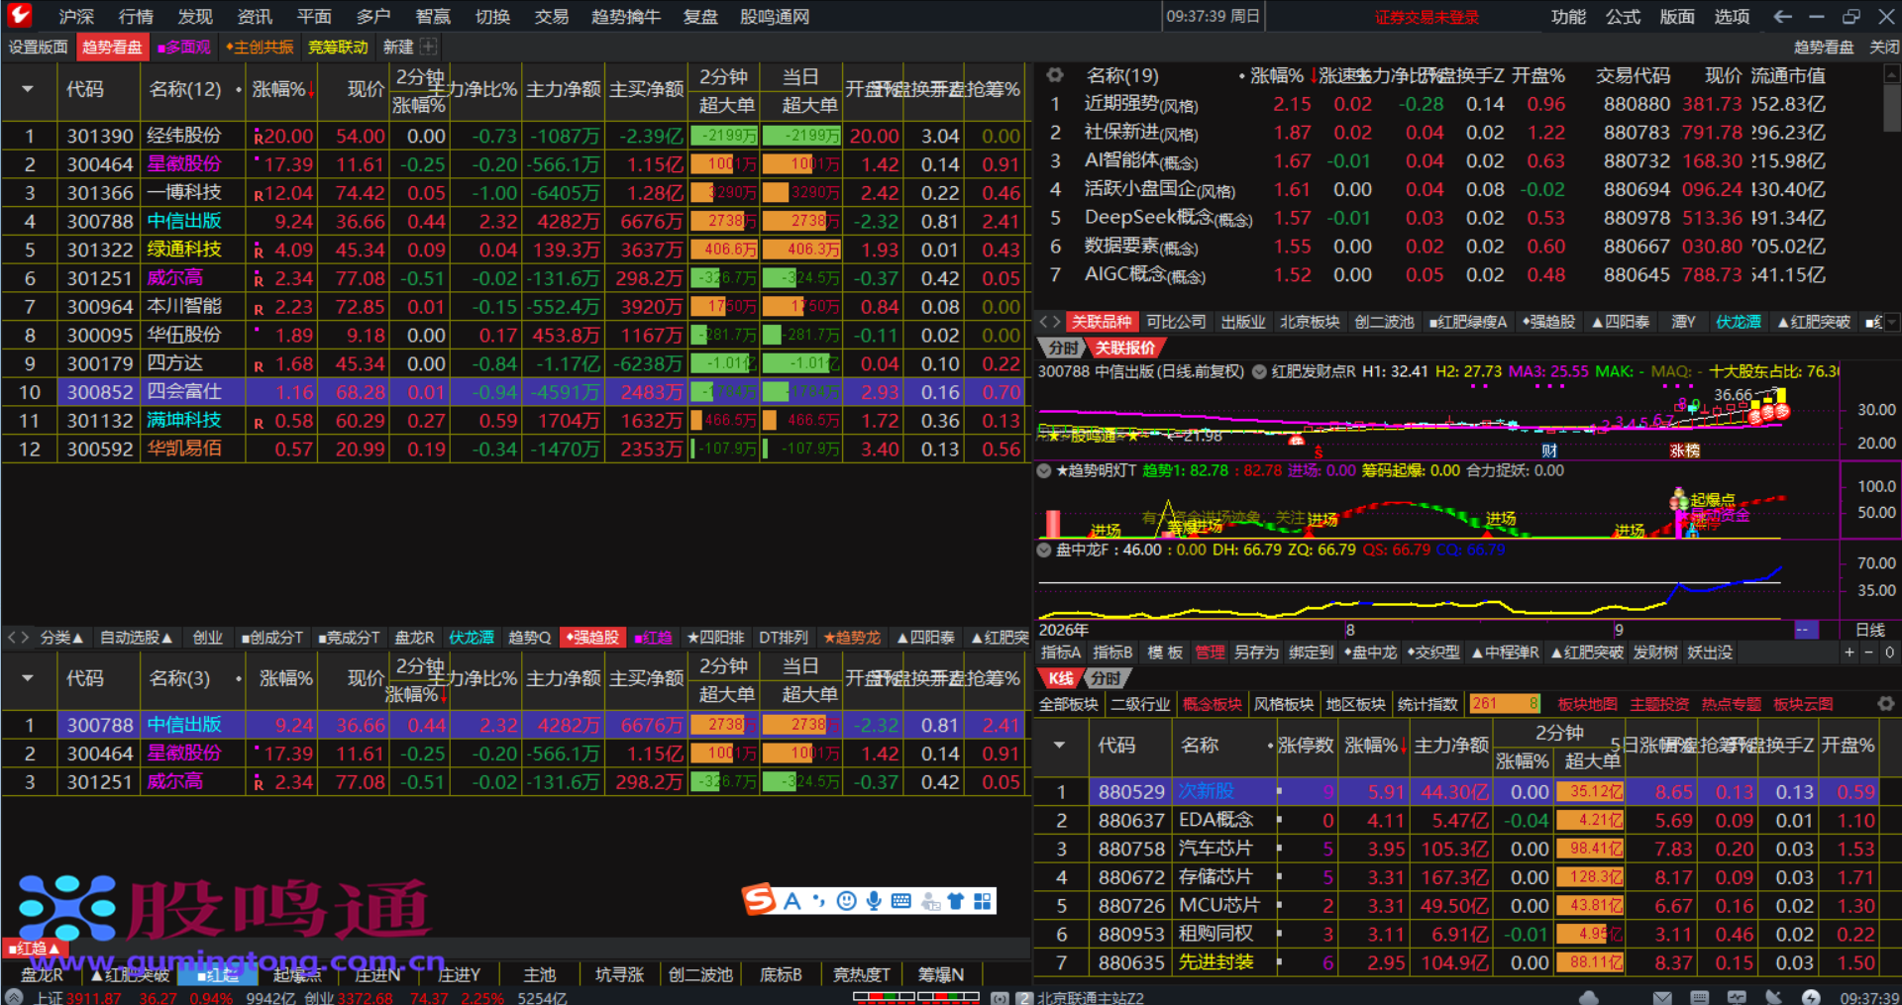Click the 另存为 button

coord(1256,653)
